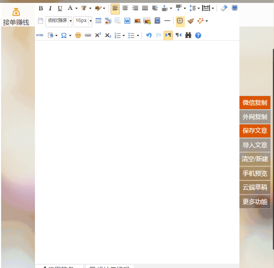
Task: Justify text alignment
Action: click(145, 8)
